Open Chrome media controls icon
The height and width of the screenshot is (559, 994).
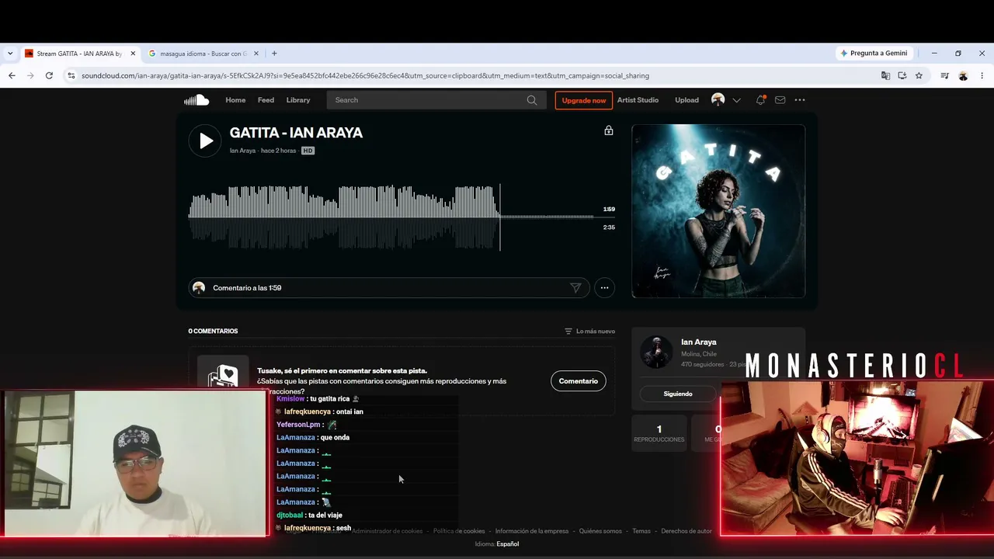pyautogui.click(x=944, y=75)
